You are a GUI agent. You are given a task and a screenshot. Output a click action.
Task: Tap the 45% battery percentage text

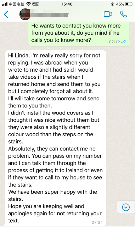coord(120,4)
